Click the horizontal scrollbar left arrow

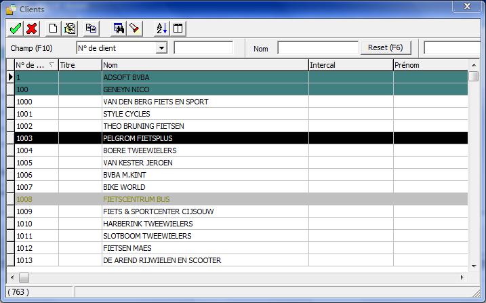pyautogui.click(x=12, y=277)
